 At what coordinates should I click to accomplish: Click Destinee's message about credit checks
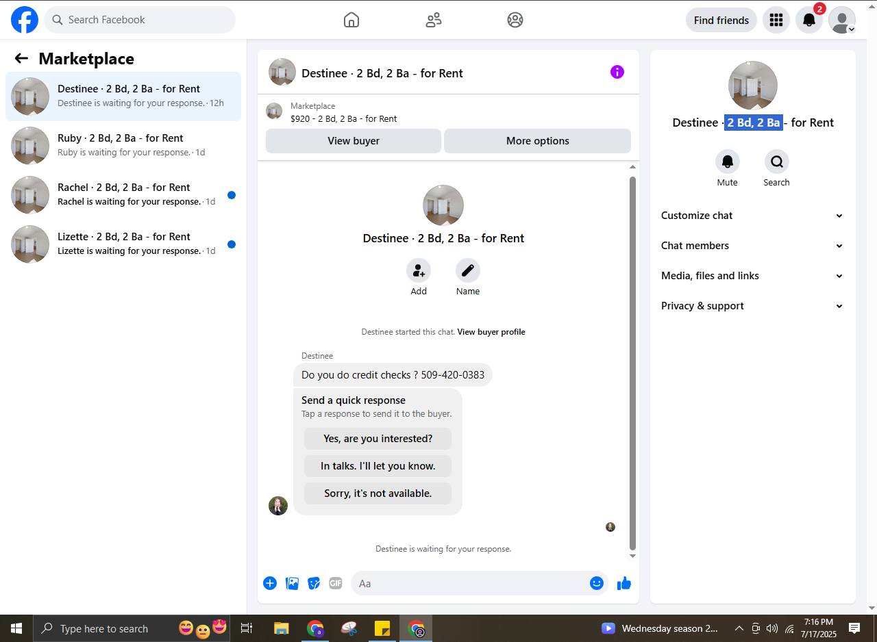pos(393,375)
